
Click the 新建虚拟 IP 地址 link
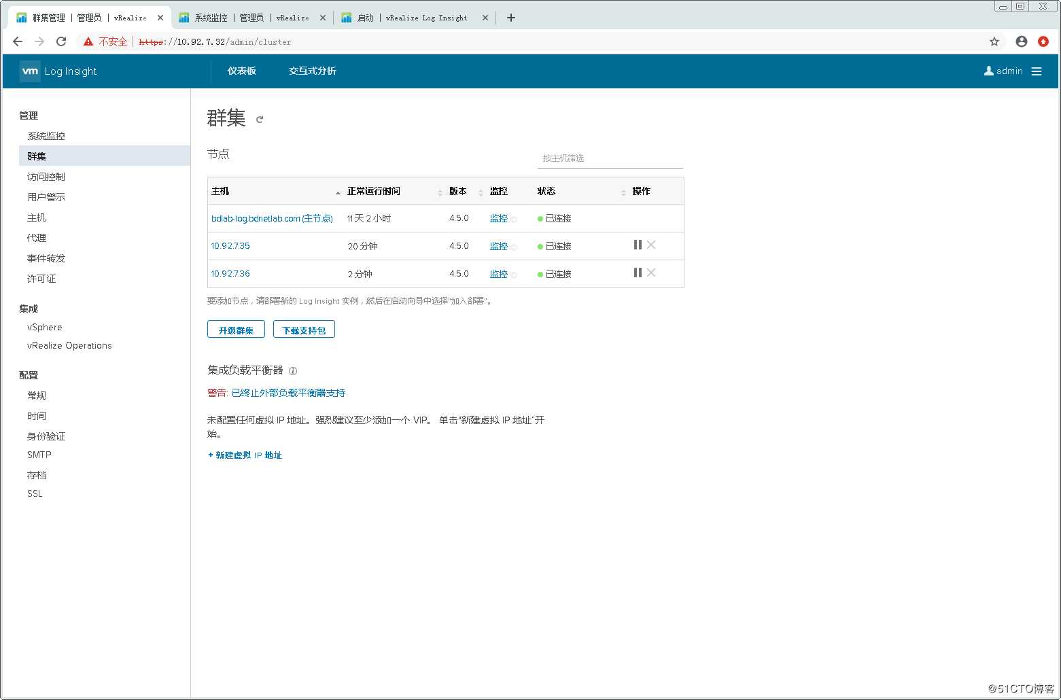245,455
